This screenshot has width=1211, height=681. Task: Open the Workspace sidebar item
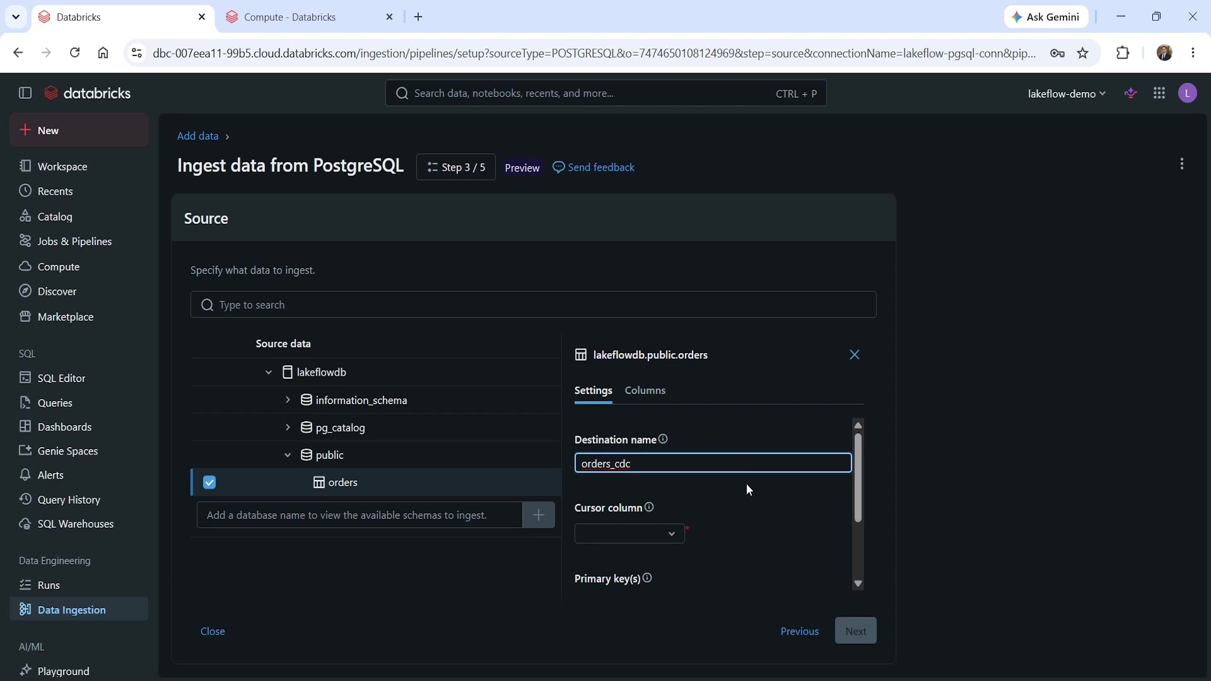click(x=79, y=166)
